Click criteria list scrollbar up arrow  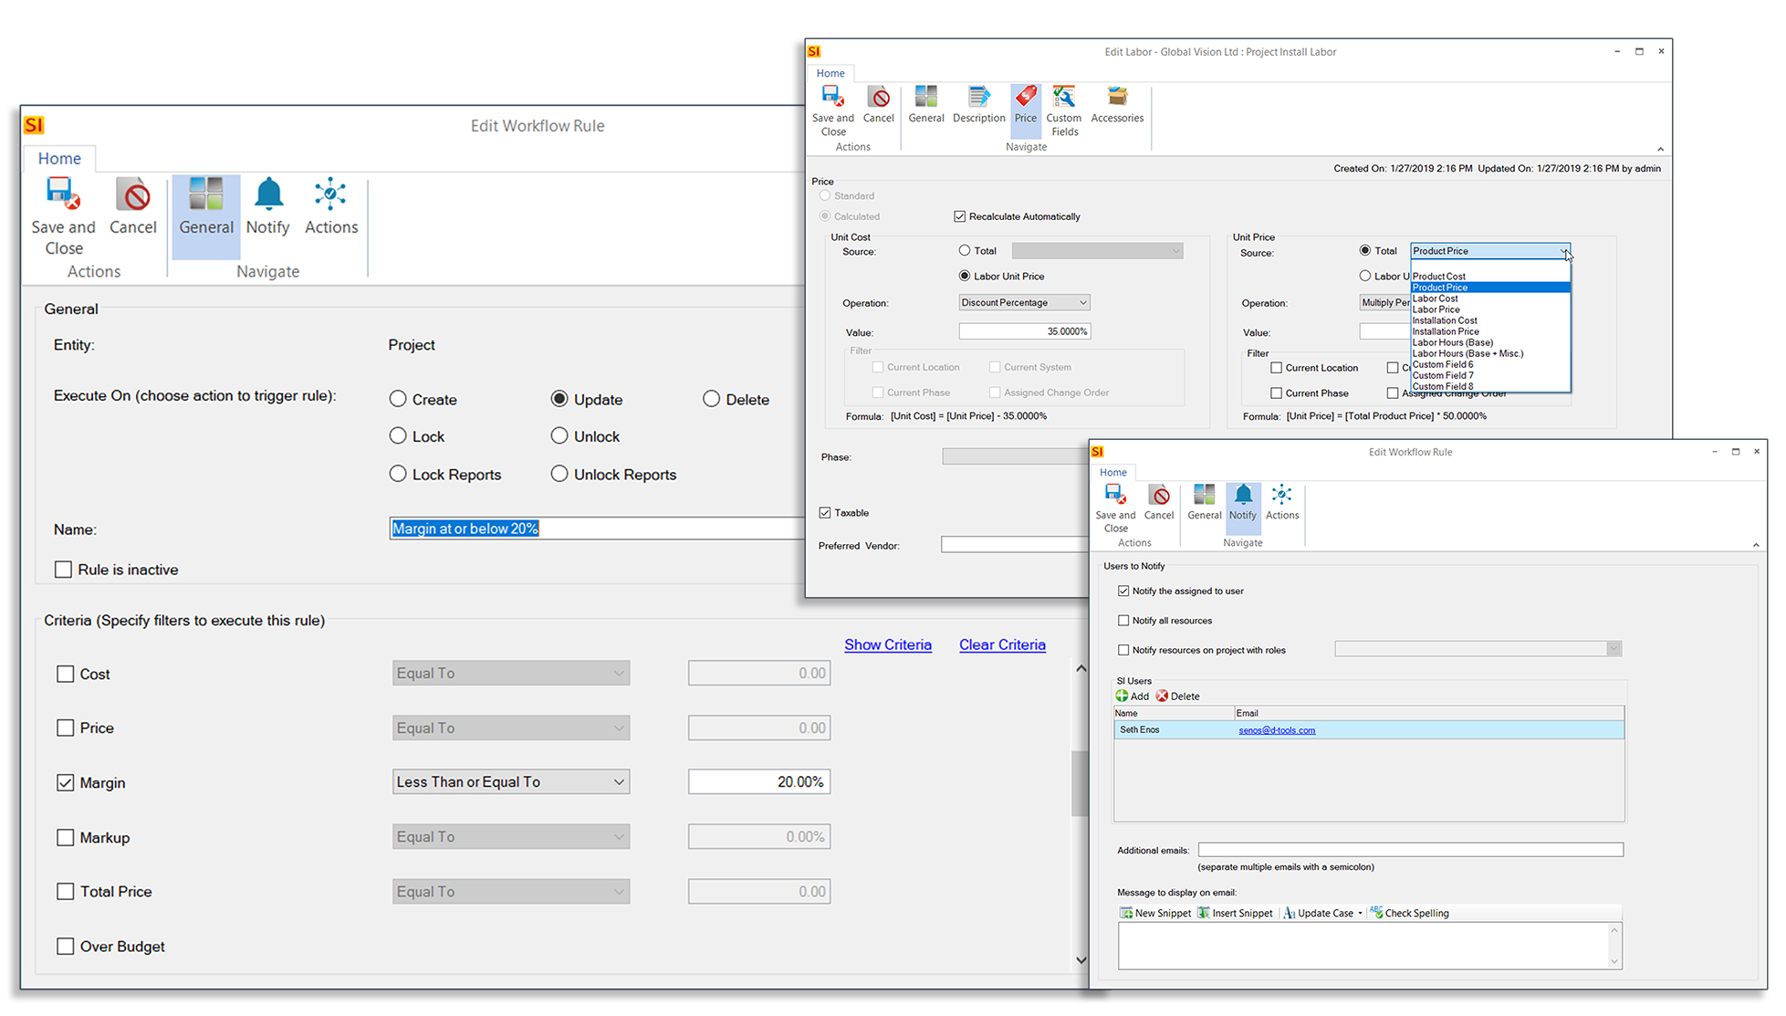1081,669
